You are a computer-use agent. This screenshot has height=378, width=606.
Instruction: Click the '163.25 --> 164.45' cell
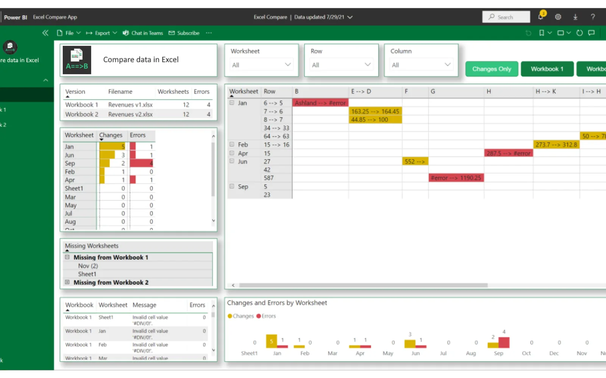375,111
